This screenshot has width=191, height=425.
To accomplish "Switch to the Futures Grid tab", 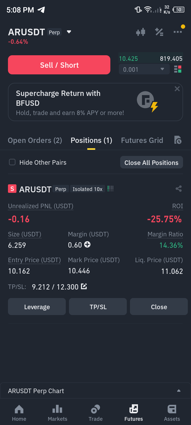I will 142,140.
